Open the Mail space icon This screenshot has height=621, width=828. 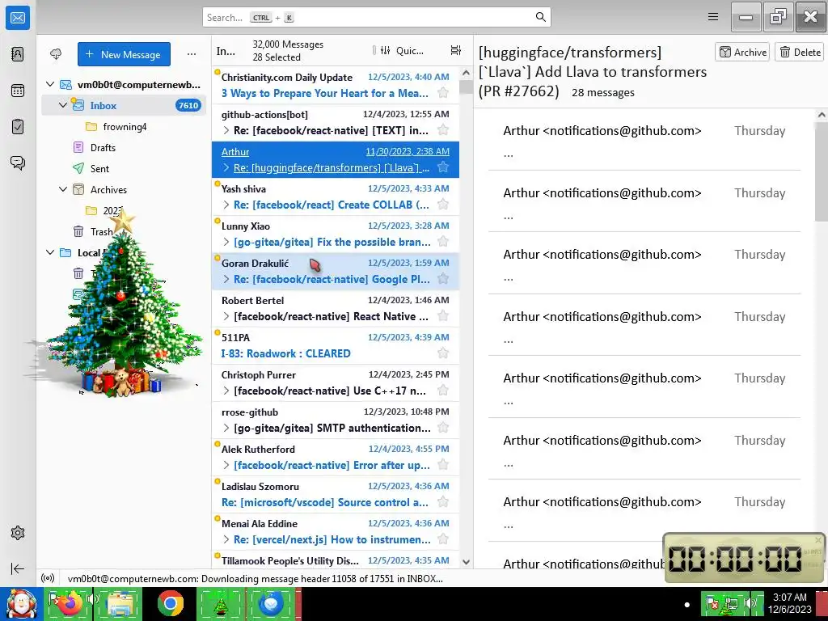coord(18,18)
